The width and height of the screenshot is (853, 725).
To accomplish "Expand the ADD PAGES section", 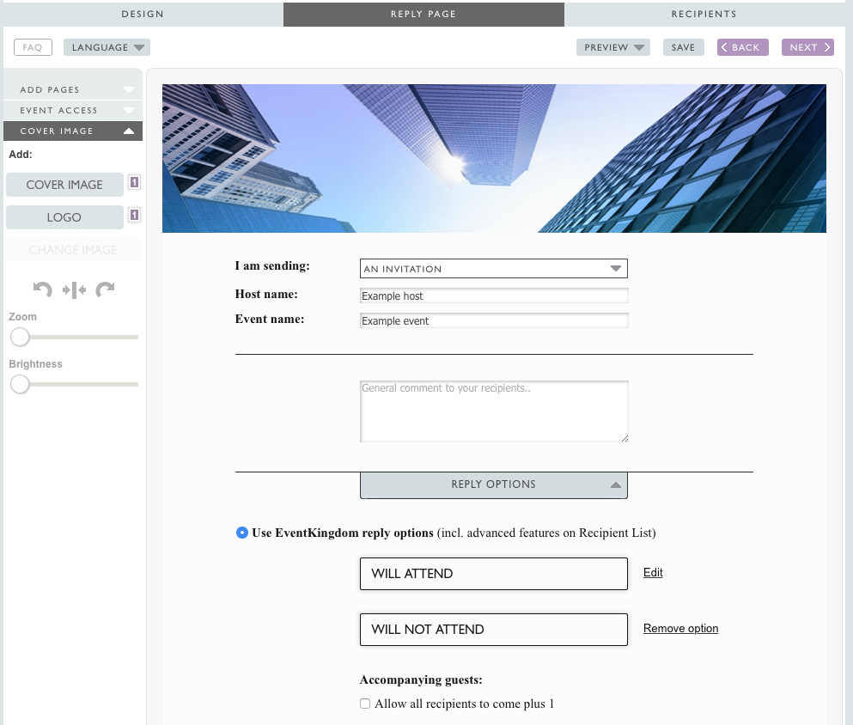I will click(73, 89).
